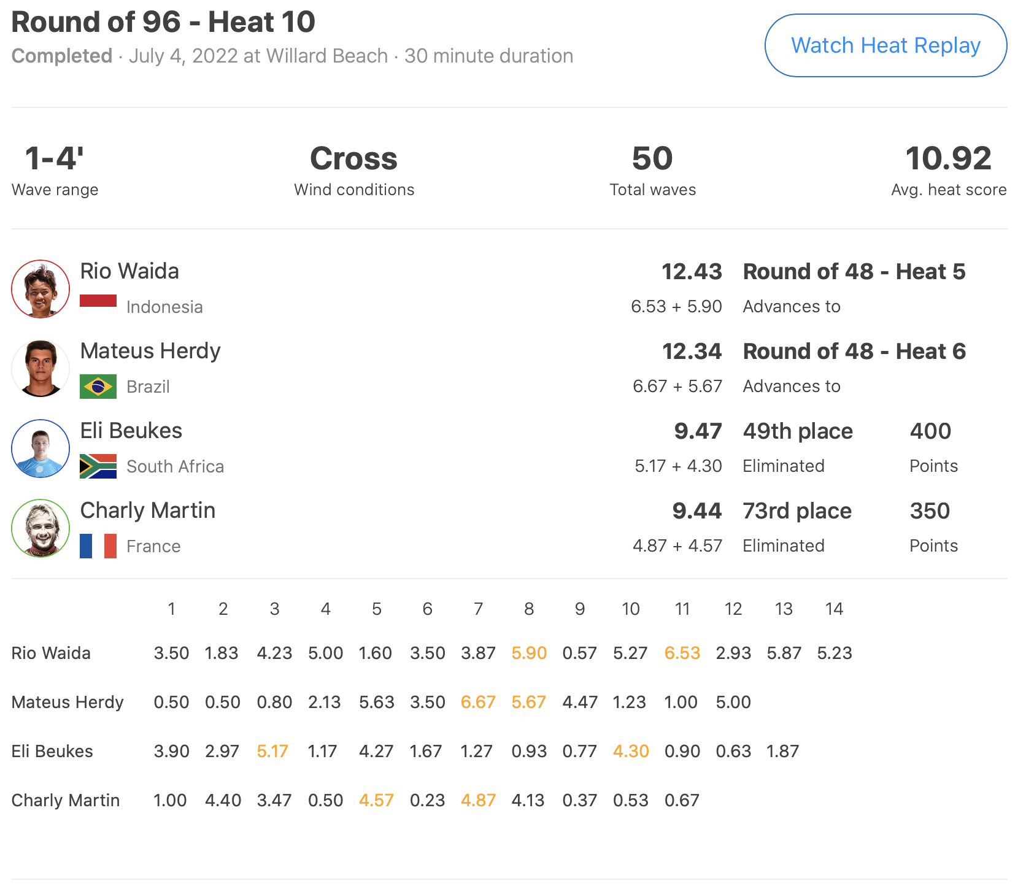Click the South Africa flag icon
1026x886 pixels.
coord(98,466)
